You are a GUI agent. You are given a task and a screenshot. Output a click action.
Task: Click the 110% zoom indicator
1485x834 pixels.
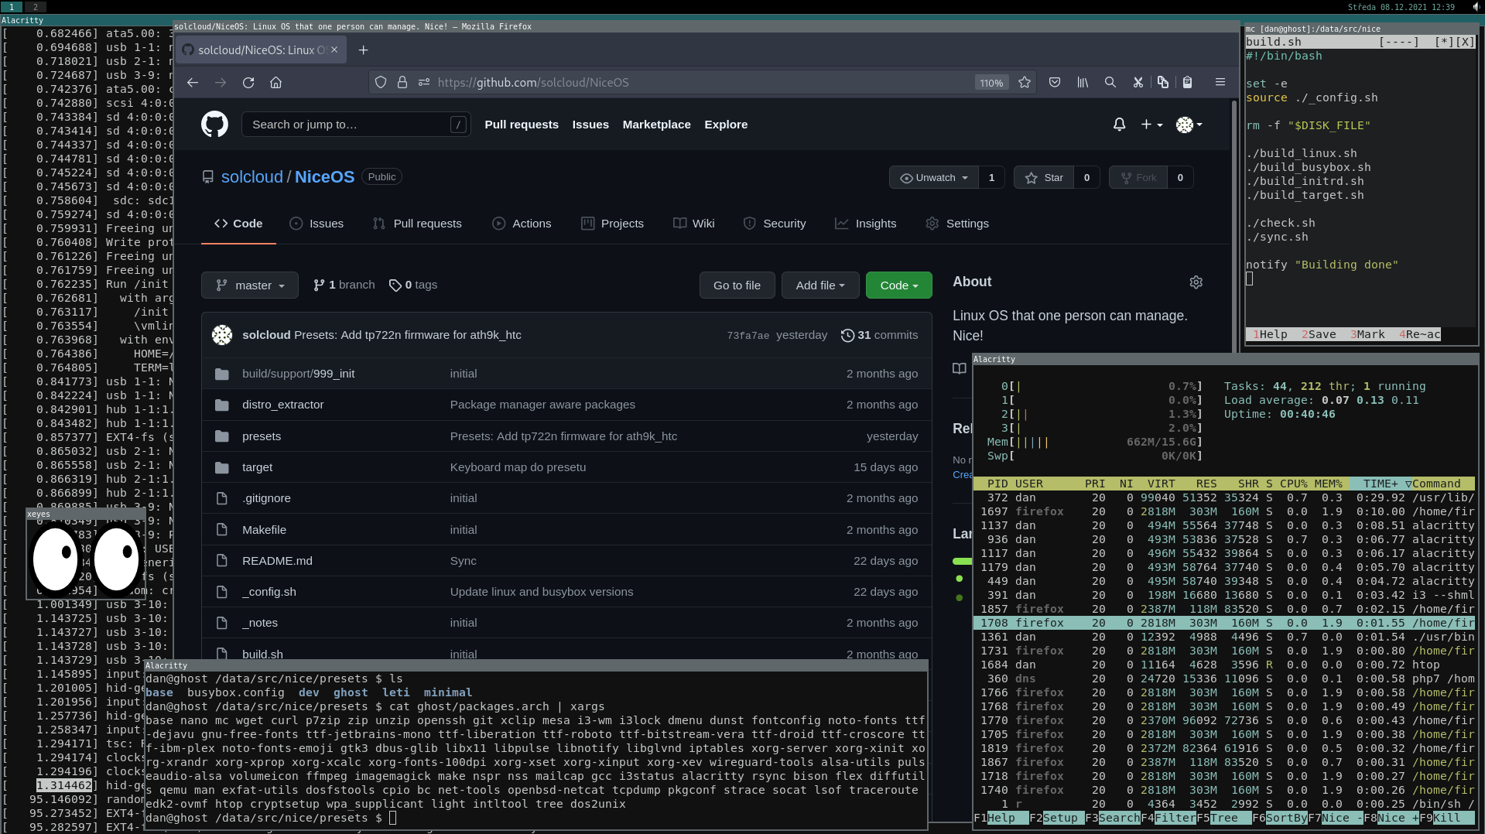point(991,82)
